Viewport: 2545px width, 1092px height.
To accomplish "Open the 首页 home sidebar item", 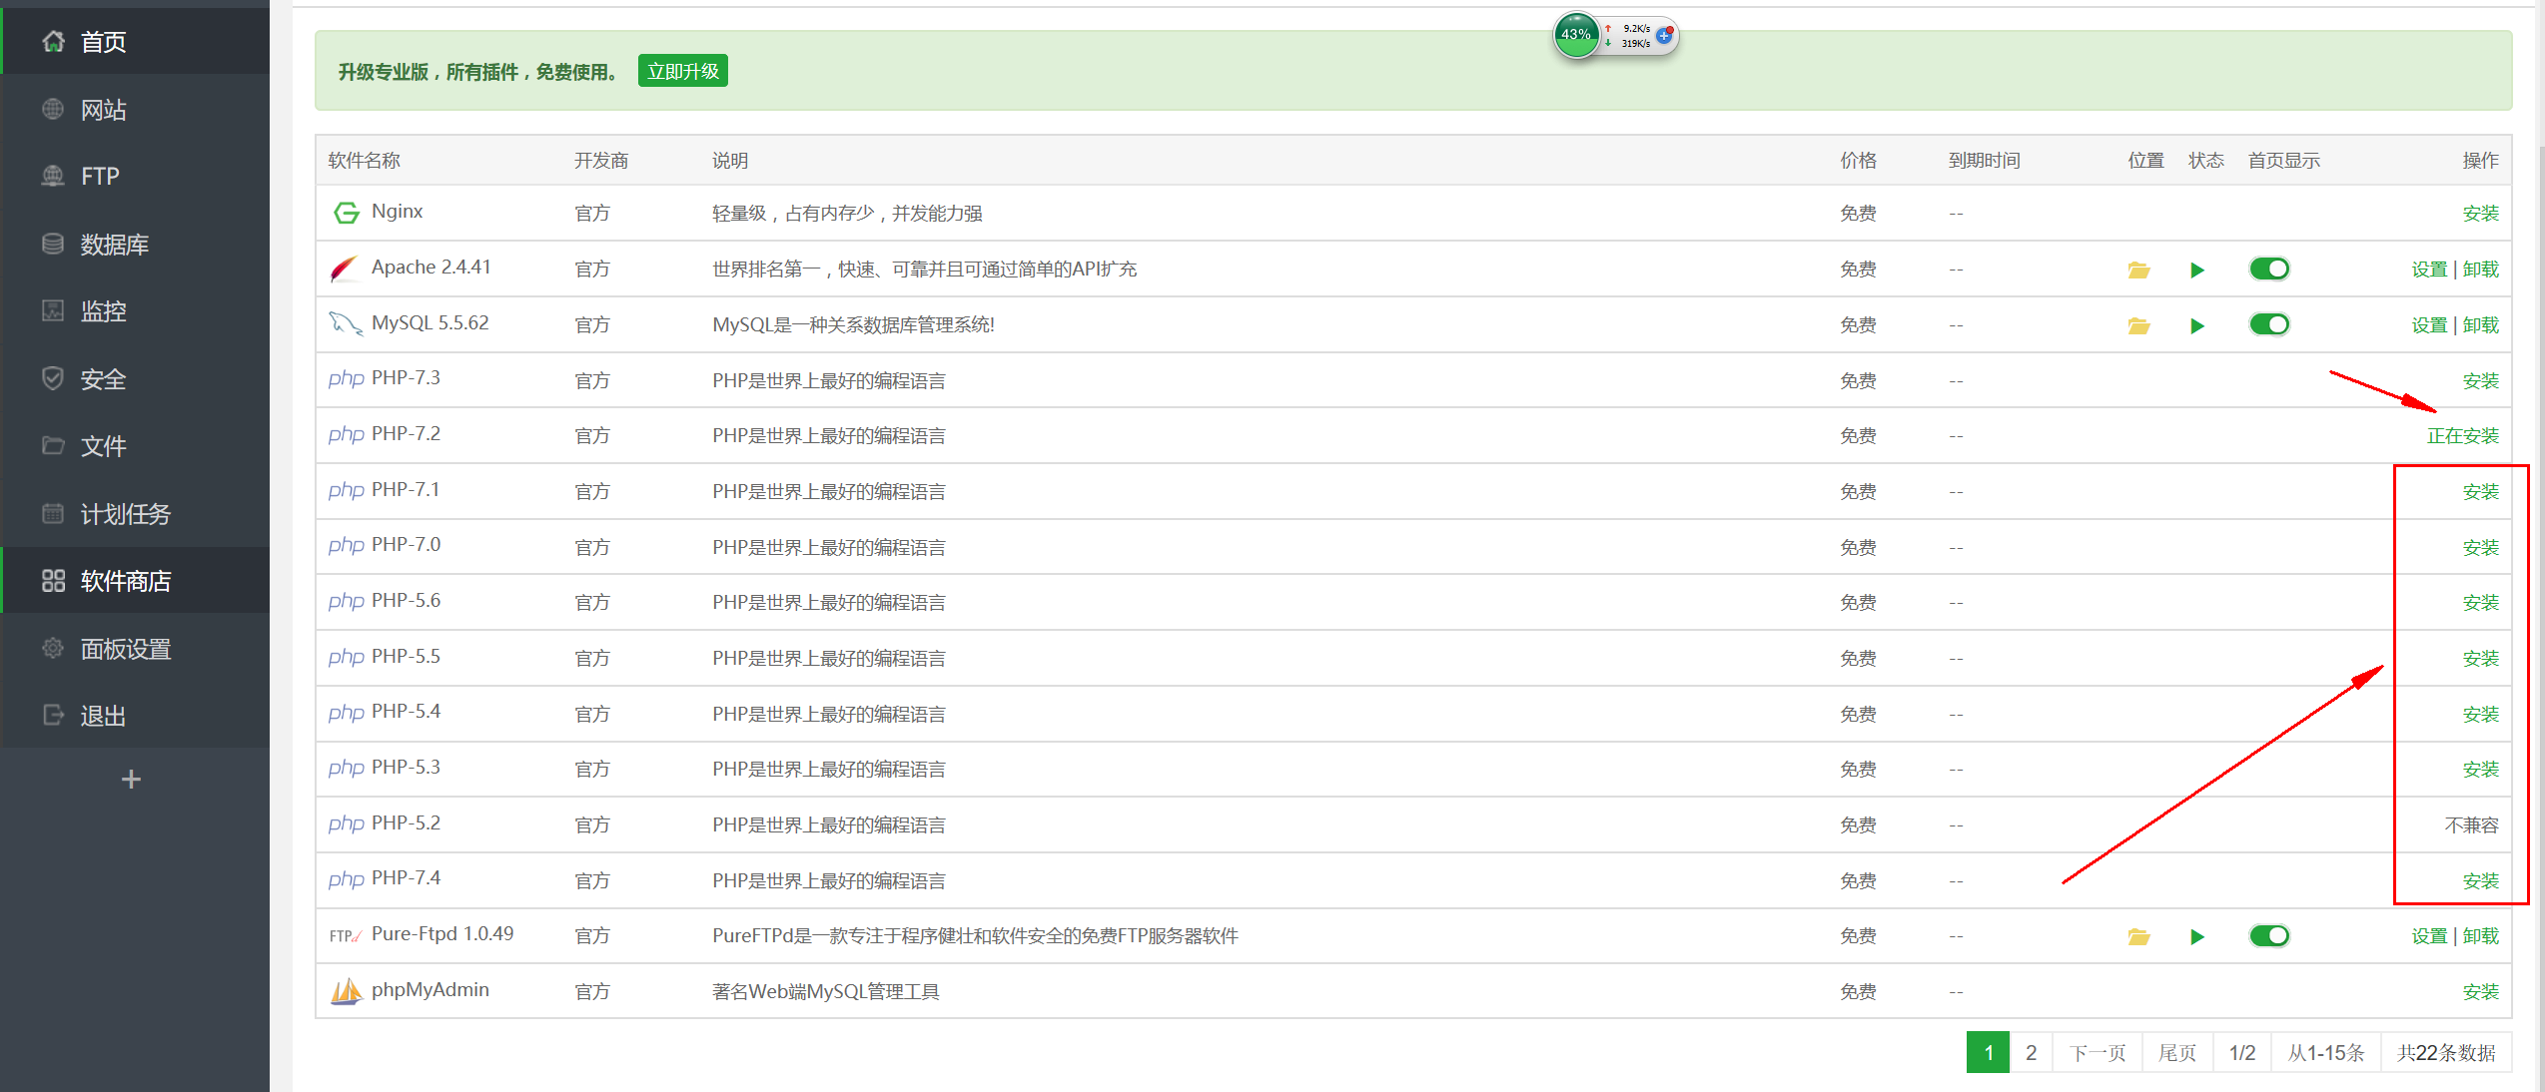I will 135,41.
